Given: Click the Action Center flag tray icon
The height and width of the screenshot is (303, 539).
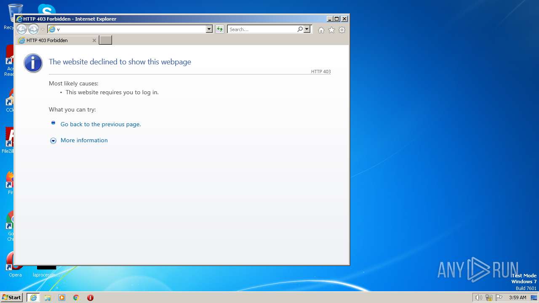Looking at the screenshot, I should tap(499, 298).
